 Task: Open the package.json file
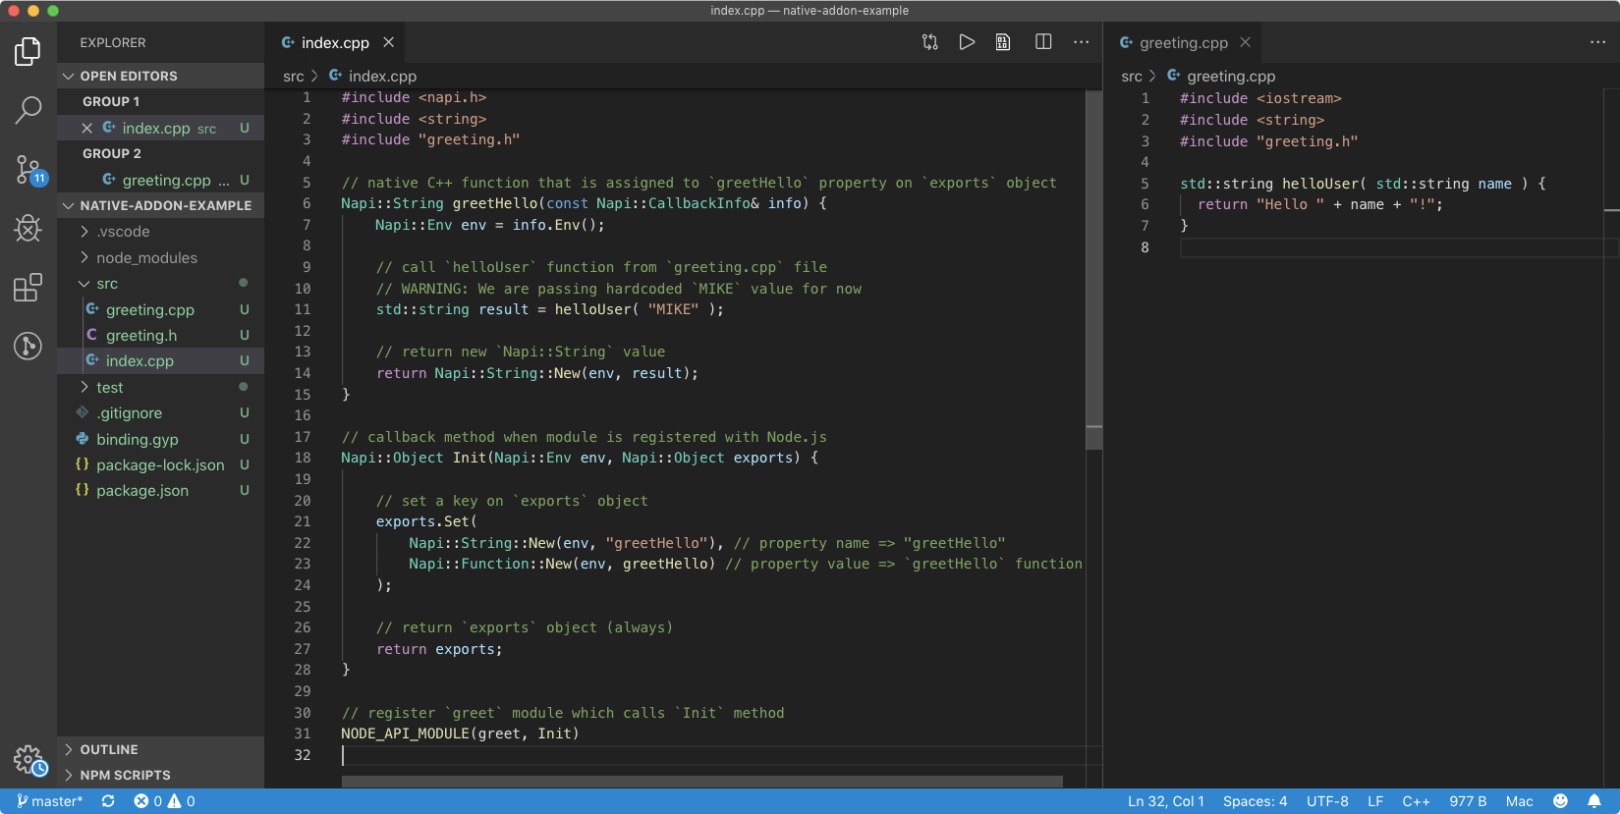160,490
